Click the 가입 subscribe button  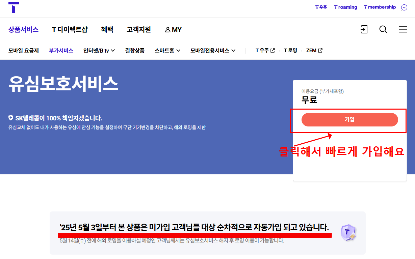[349, 120]
